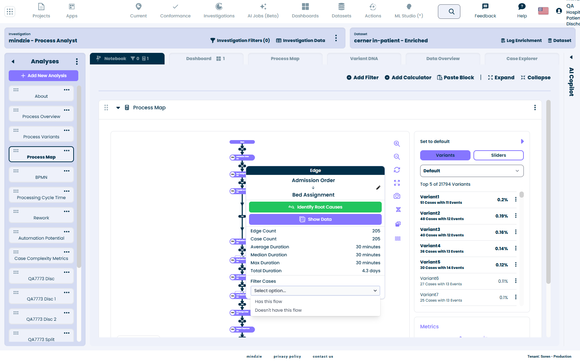The width and height of the screenshot is (580, 362).
Task: Switch to Sliders view toggle
Action: (498, 155)
